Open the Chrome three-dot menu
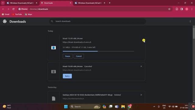 (192, 9)
